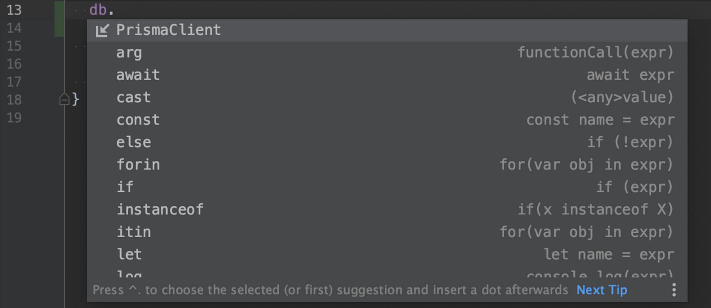This screenshot has height=308, width=711.
Task: Select the instanceof postfix template
Action: pyautogui.click(x=387, y=209)
